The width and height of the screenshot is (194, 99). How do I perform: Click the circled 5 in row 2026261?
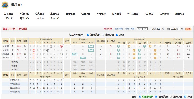pos(48,50)
